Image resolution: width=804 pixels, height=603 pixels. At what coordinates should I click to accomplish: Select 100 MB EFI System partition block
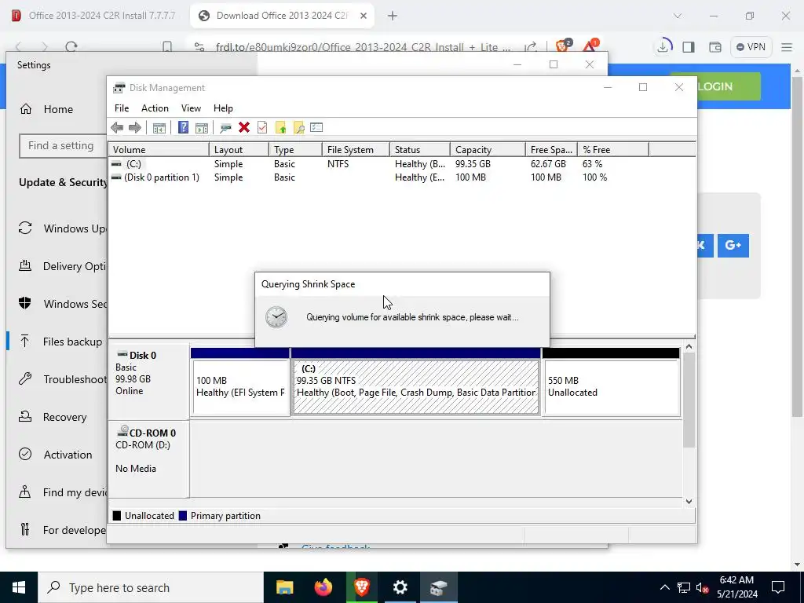click(240, 386)
